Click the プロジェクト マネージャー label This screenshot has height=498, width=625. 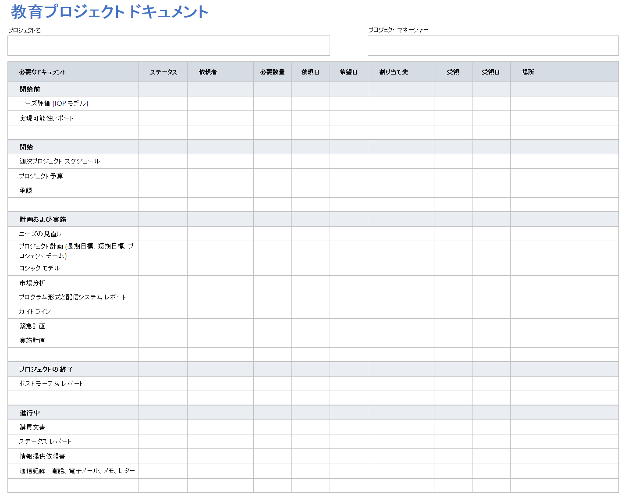[x=398, y=30]
